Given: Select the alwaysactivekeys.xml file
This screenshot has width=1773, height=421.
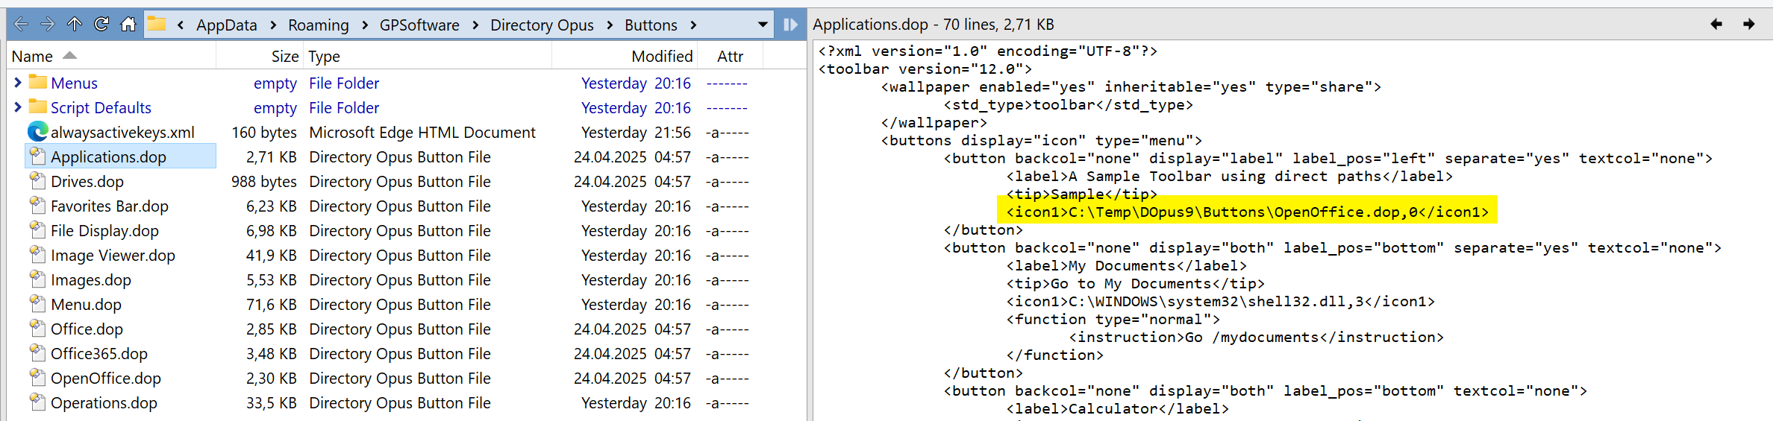Looking at the screenshot, I should click(122, 133).
